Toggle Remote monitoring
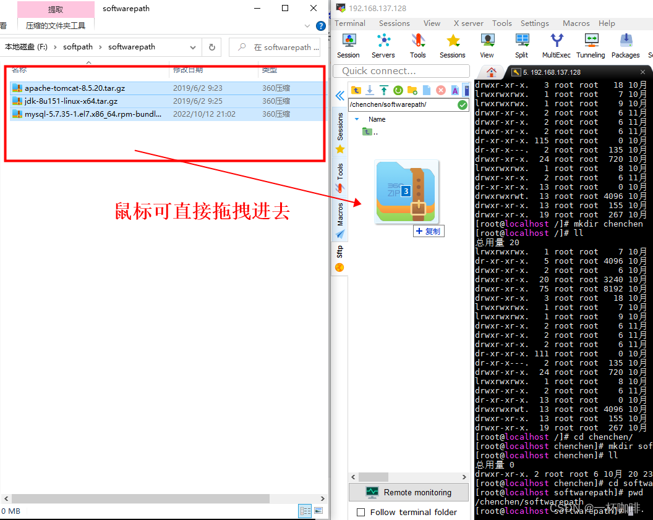 (409, 492)
